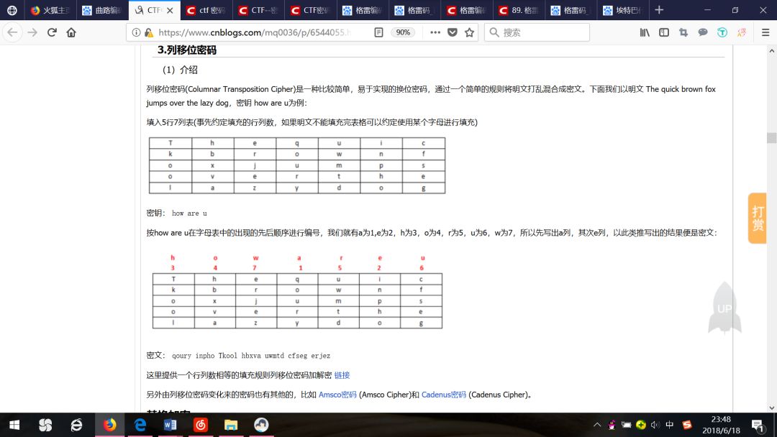Reload the page with refresh icon

pos(51,32)
